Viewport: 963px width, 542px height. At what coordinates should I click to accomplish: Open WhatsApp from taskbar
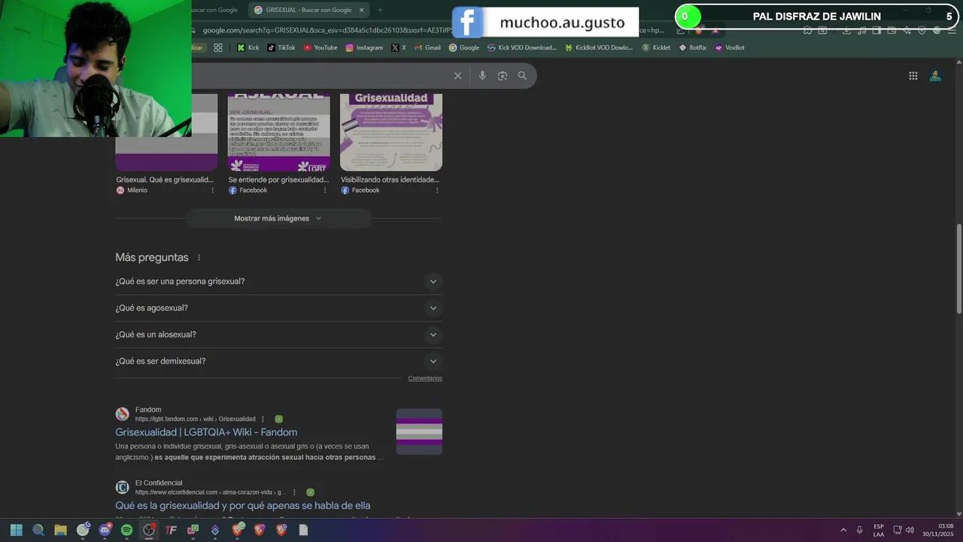tap(83, 530)
